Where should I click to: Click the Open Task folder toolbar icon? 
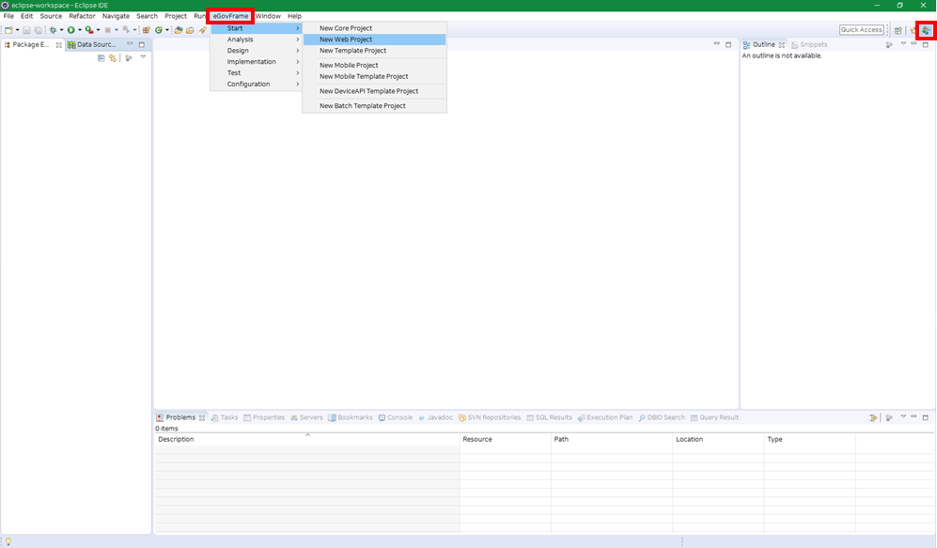[190, 30]
